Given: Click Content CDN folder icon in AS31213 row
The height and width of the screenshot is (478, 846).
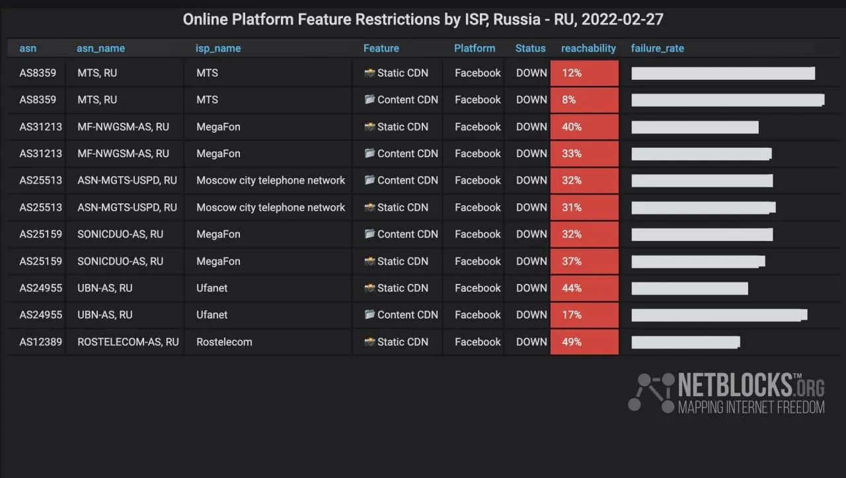Looking at the screenshot, I should pos(369,154).
